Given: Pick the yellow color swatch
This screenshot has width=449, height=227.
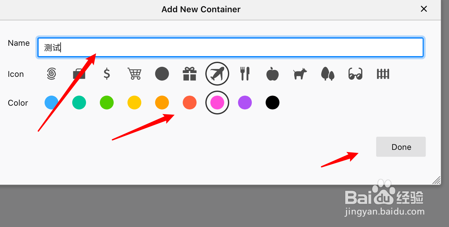Looking at the screenshot, I should coord(134,103).
